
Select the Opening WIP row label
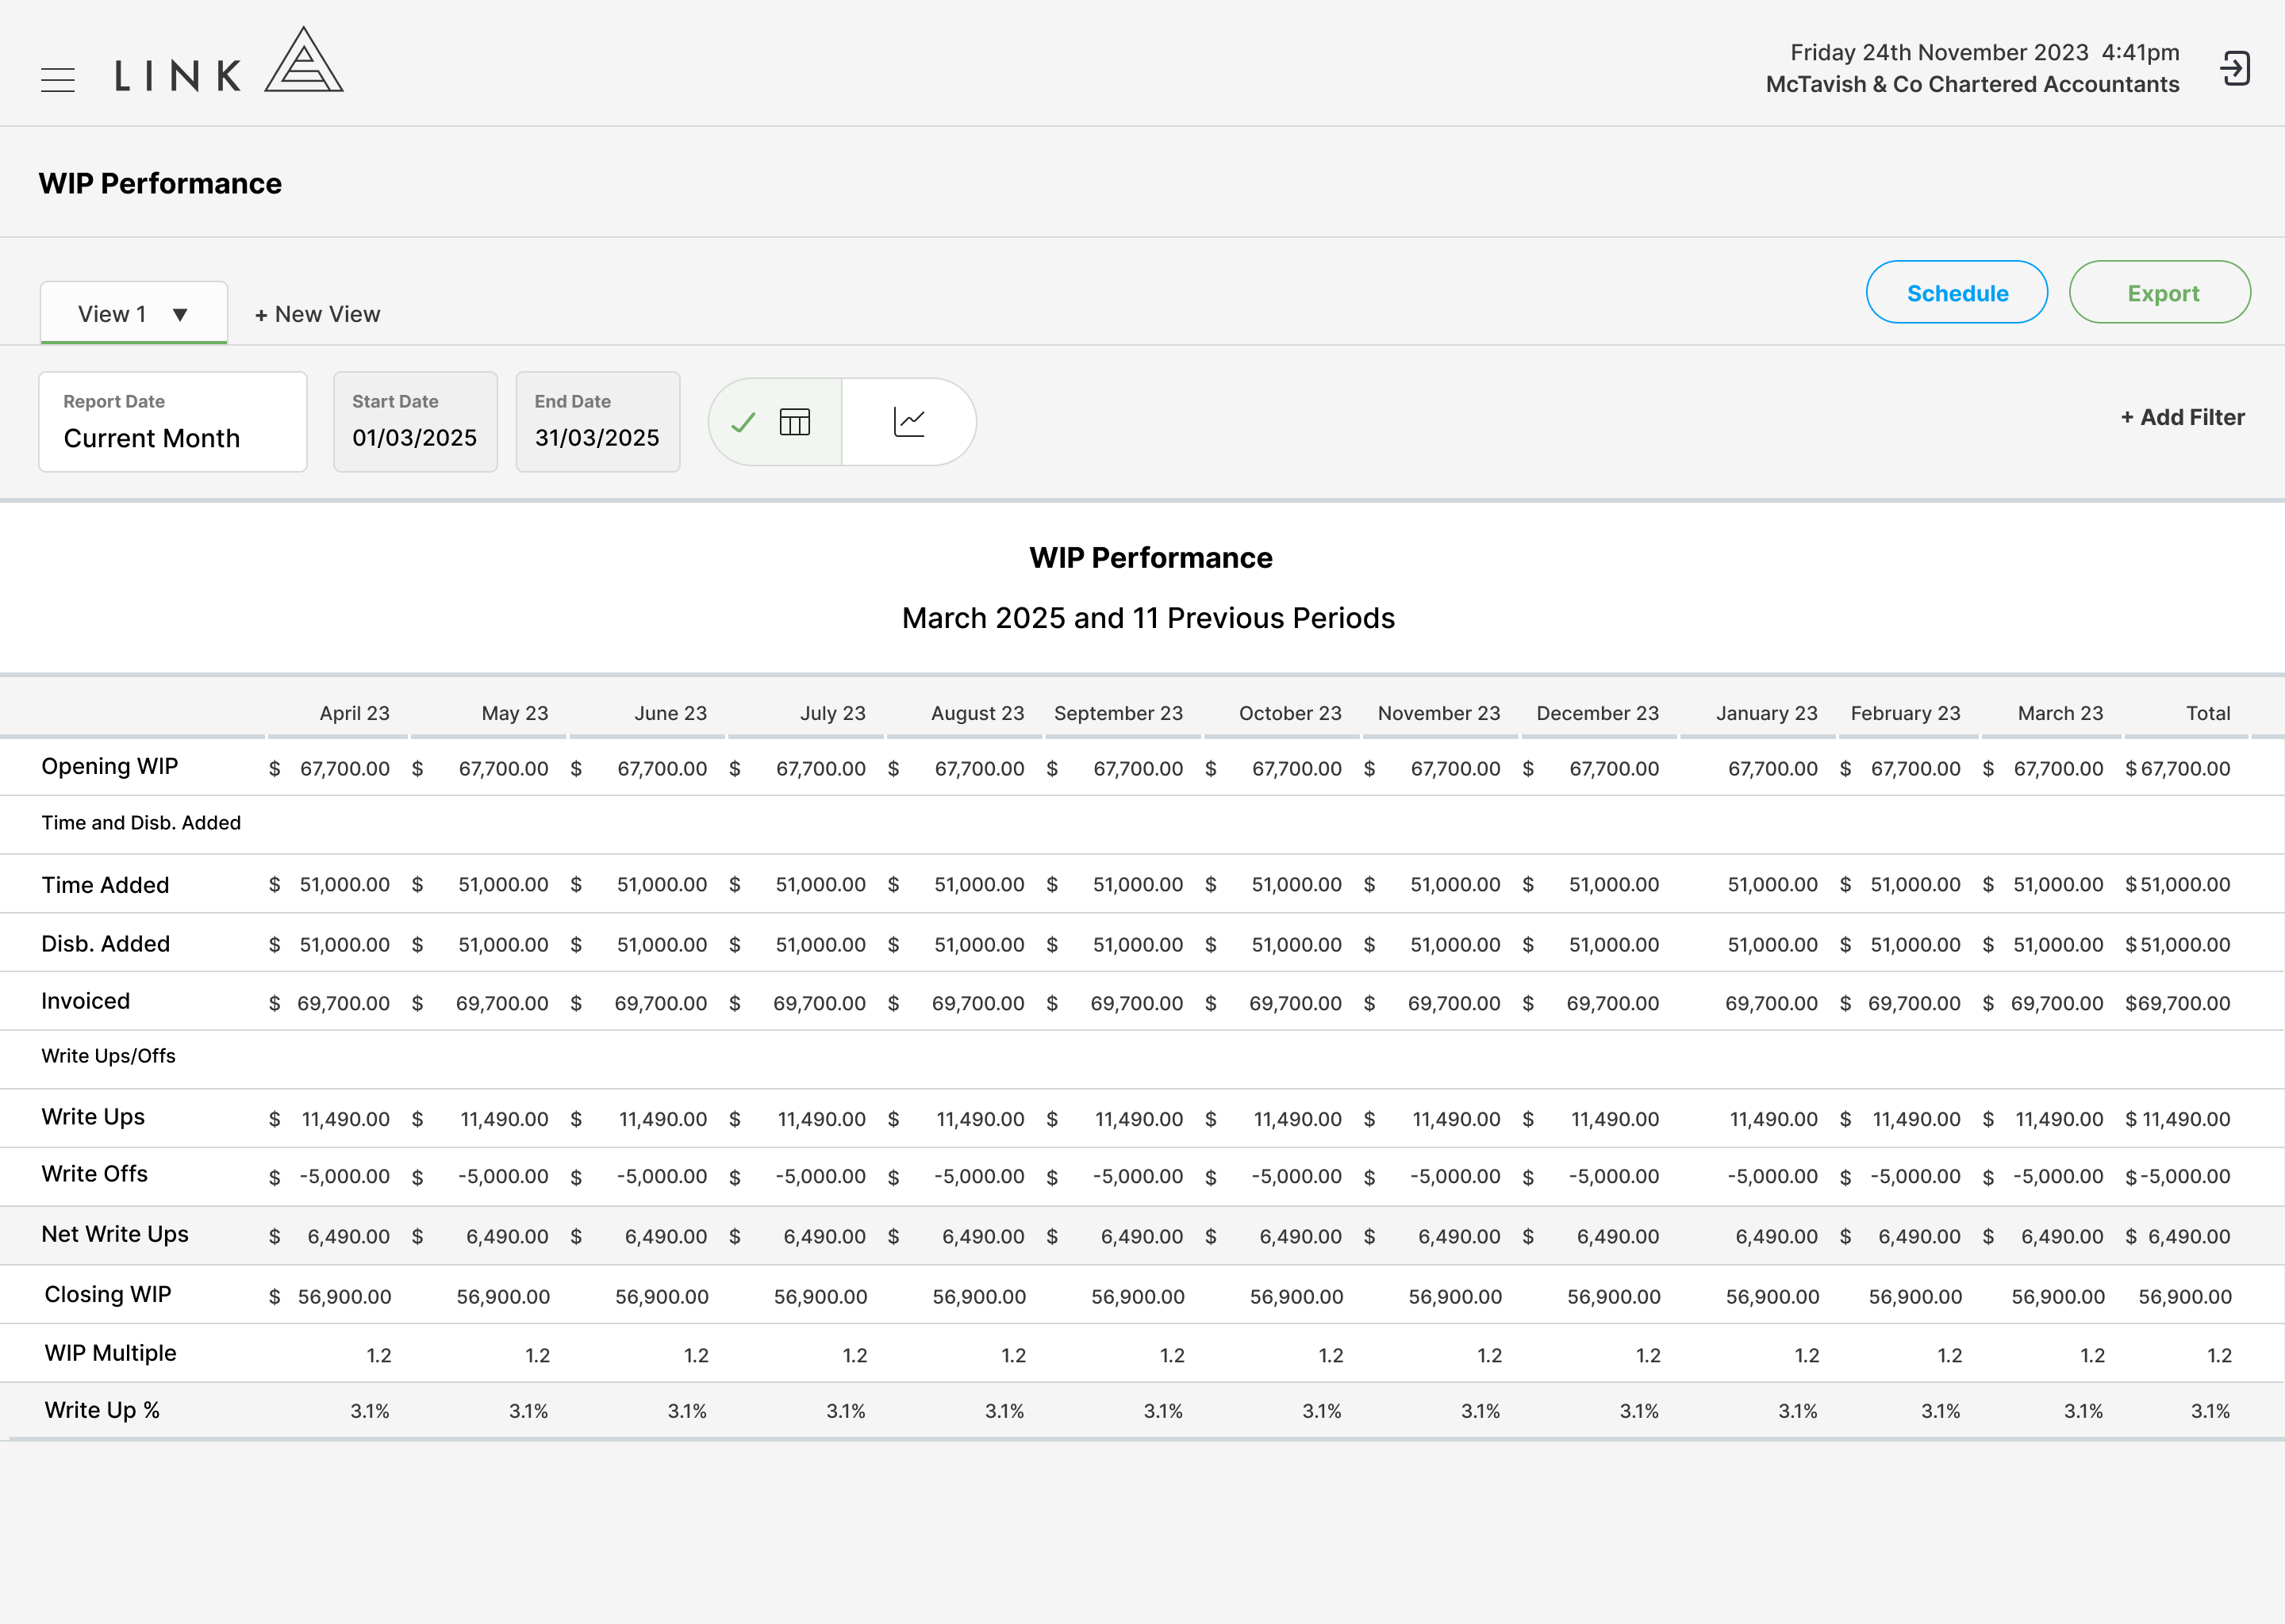coord(110,767)
